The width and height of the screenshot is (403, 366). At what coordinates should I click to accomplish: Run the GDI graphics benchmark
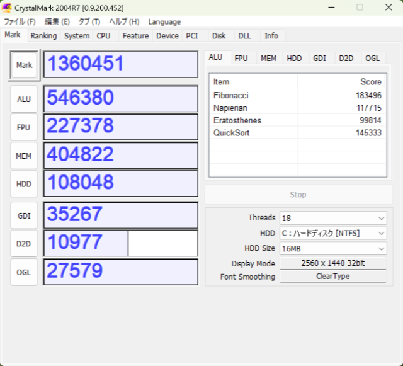tap(24, 215)
